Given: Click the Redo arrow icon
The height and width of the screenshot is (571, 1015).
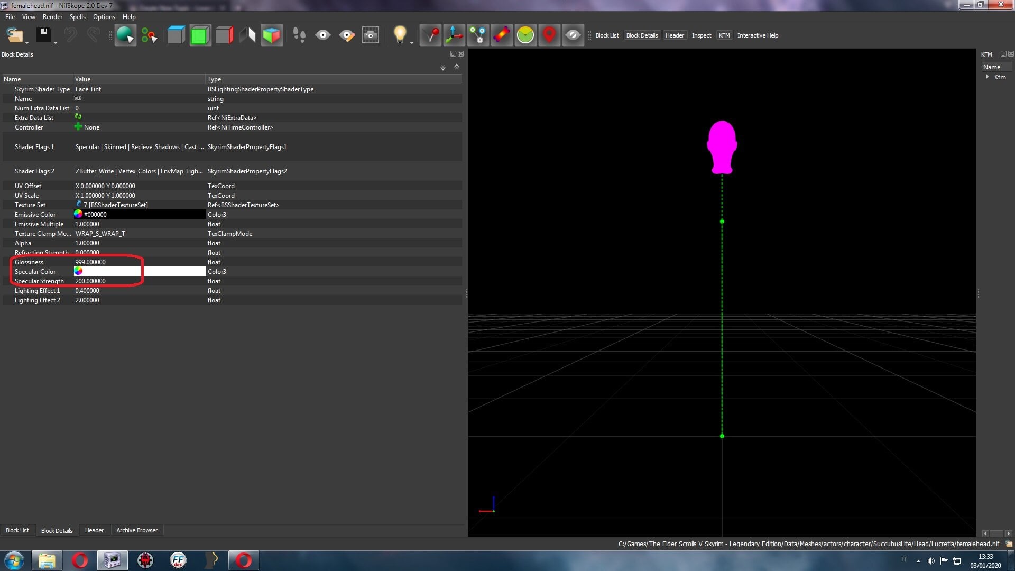Looking at the screenshot, I should [x=94, y=35].
